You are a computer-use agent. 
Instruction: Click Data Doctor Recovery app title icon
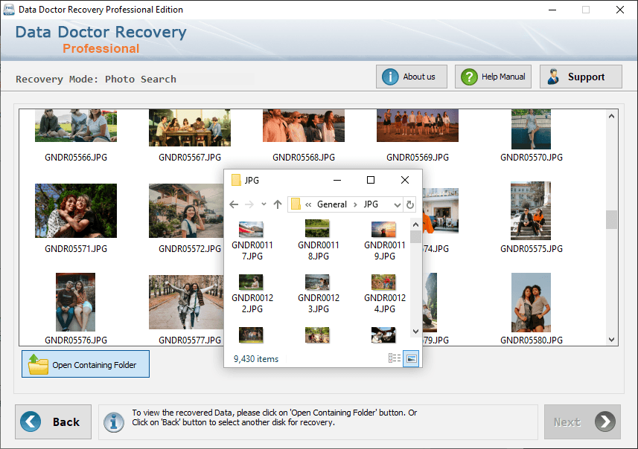[x=8, y=10]
